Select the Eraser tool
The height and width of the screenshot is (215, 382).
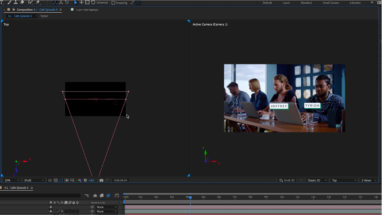[22, 2]
